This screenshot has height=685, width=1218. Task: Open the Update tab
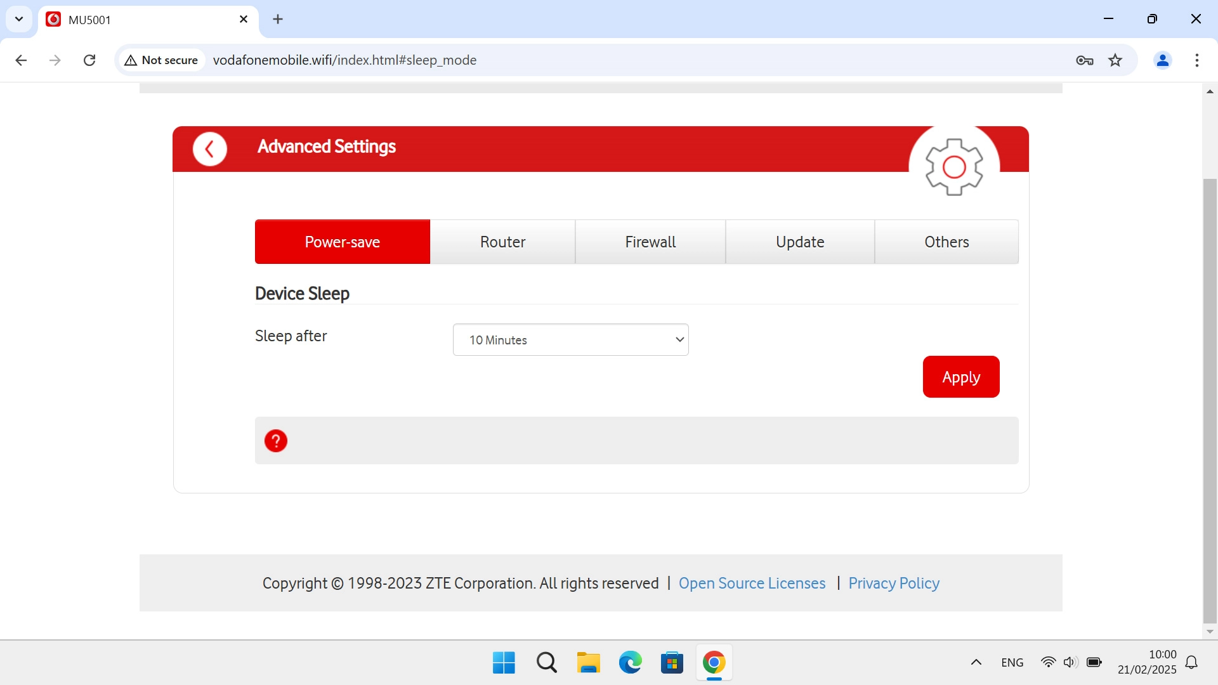point(800,242)
